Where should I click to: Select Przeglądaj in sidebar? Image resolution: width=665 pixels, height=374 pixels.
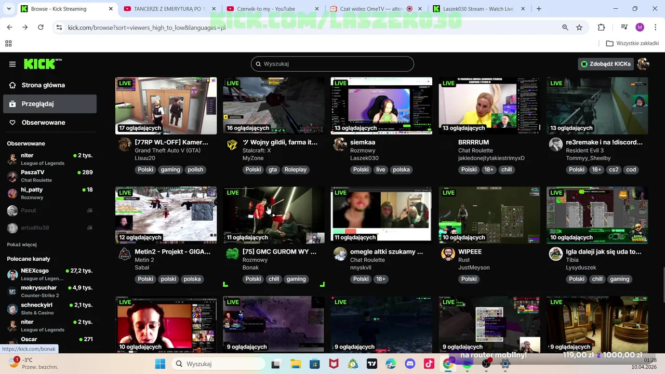point(49,104)
